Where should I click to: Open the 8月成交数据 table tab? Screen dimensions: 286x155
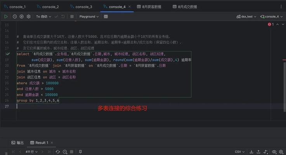[185, 7]
